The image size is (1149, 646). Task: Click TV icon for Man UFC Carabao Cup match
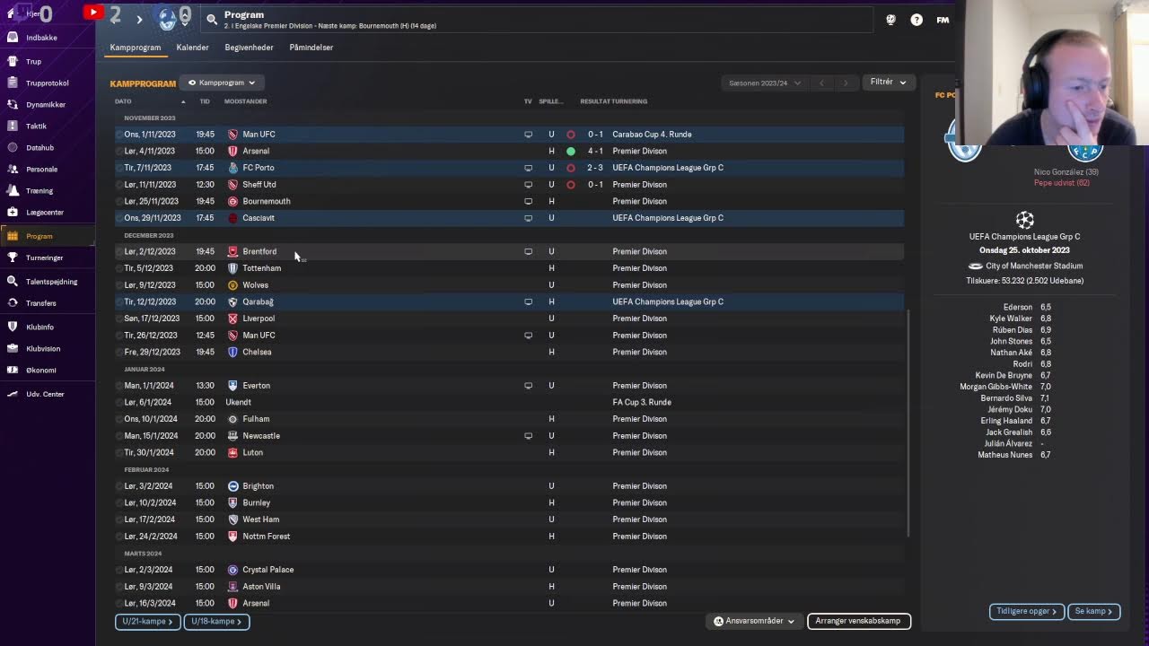(528, 135)
